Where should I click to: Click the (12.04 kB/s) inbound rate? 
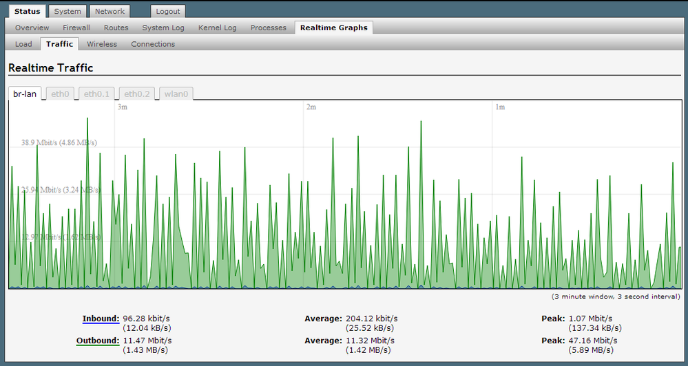tap(147, 328)
